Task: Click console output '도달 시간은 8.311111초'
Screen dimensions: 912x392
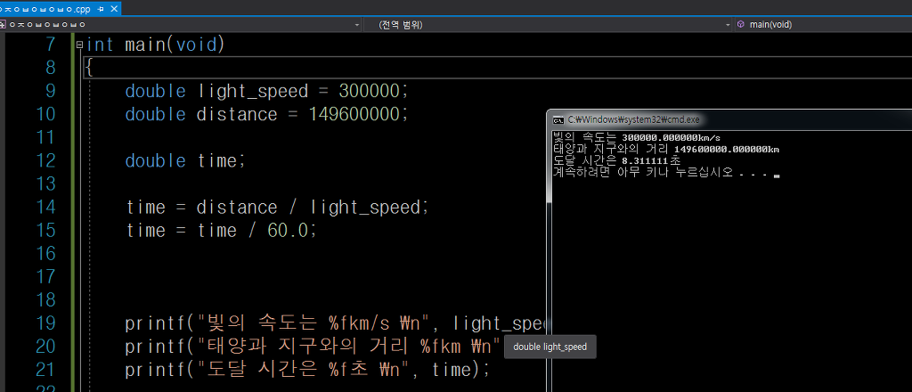Action: click(616, 160)
